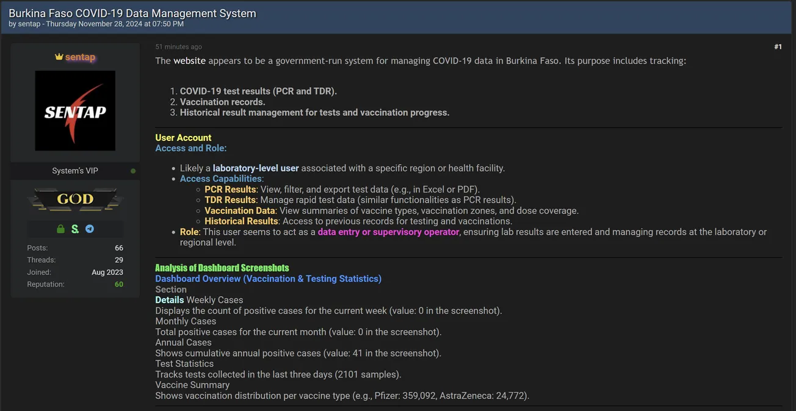
Task: Click the 'laboratory-level user' bold text
Action: coord(256,168)
